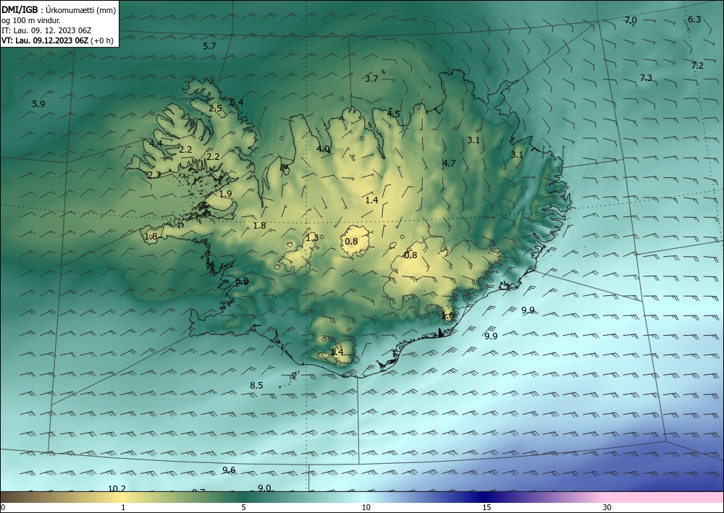Click the 7.0 value label
This screenshot has height=513, width=724.
631,20
